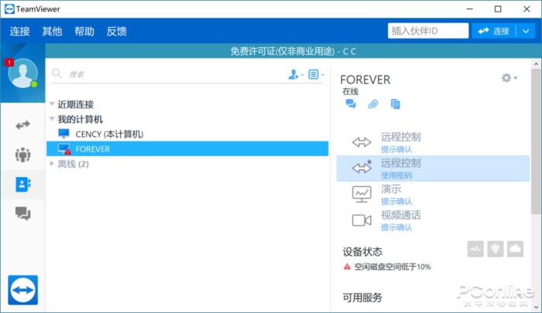This screenshot has height=313, width=542.
Task: Click the CENCY computer monitor icon
Action: click(x=64, y=134)
